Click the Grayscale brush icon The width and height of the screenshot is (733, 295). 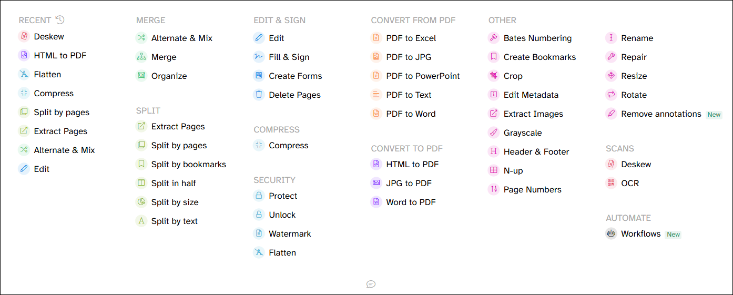pos(493,133)
